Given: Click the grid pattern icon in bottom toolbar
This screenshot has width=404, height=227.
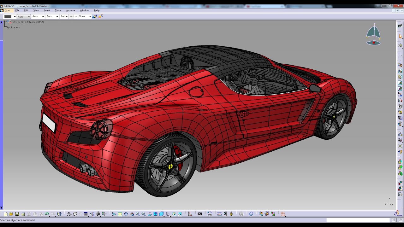Looking at the screenshot, I should click(x=283, y=214).
